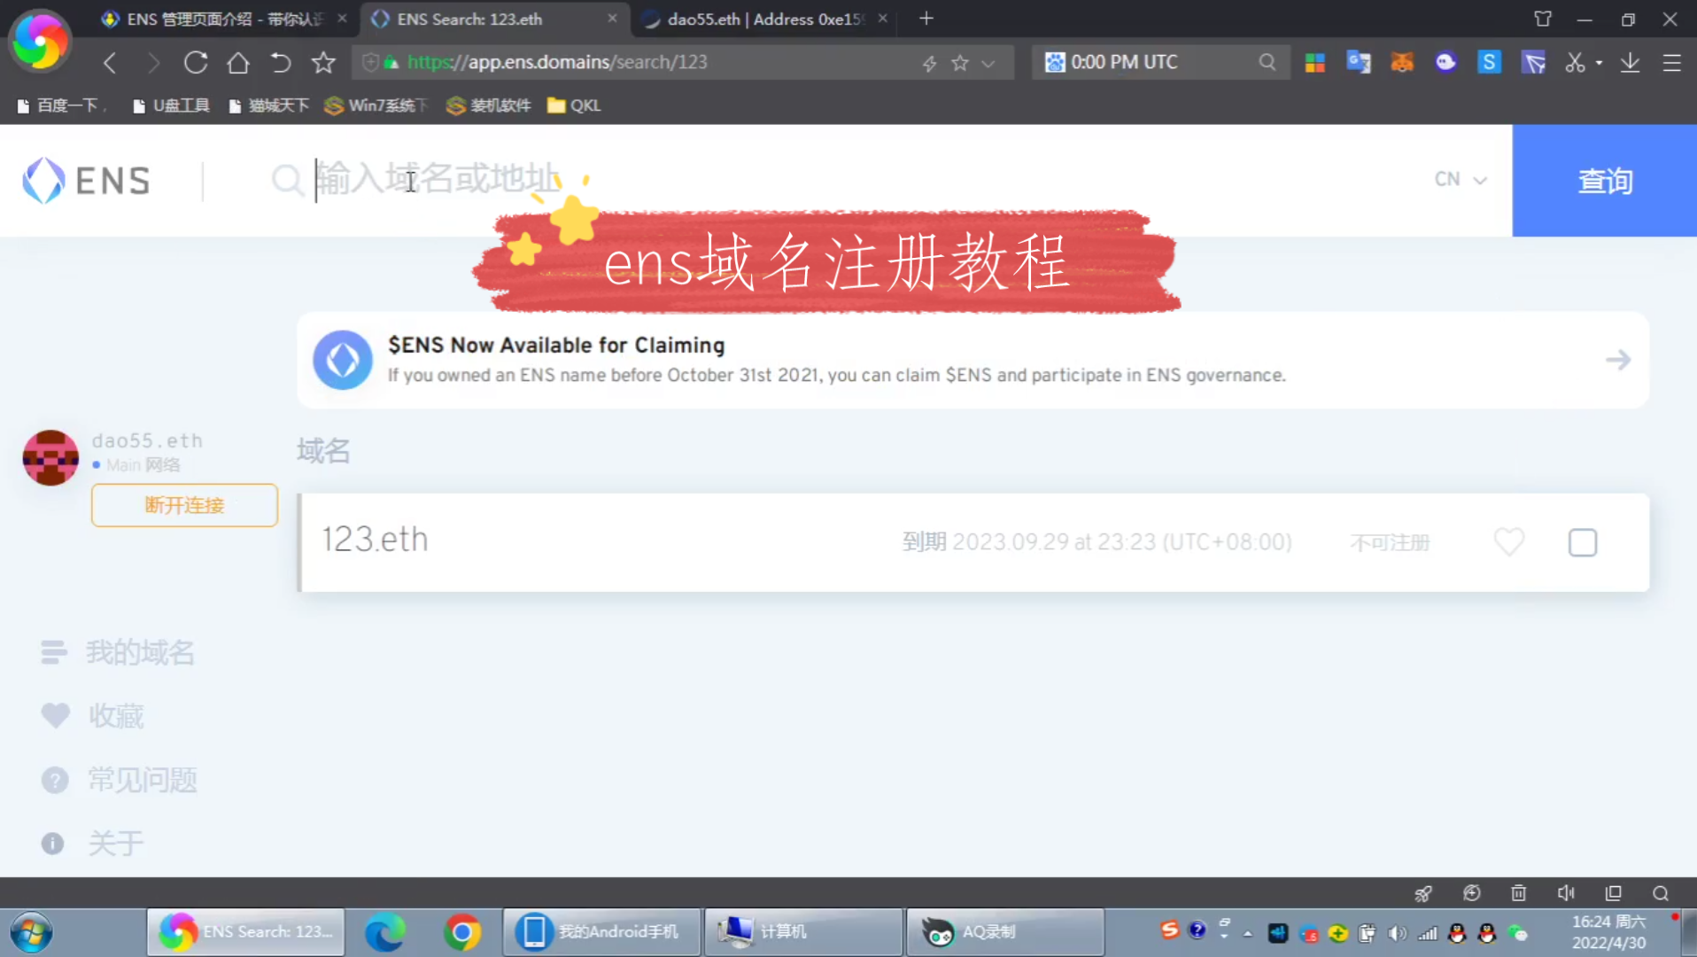Open AQ录制 recorder from taskbar
1697x957 pixels.
coord(1004,932)
